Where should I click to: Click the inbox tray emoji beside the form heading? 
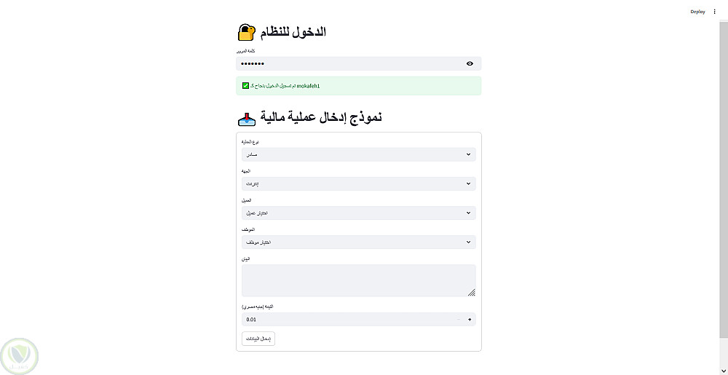(x=247, y=118)
